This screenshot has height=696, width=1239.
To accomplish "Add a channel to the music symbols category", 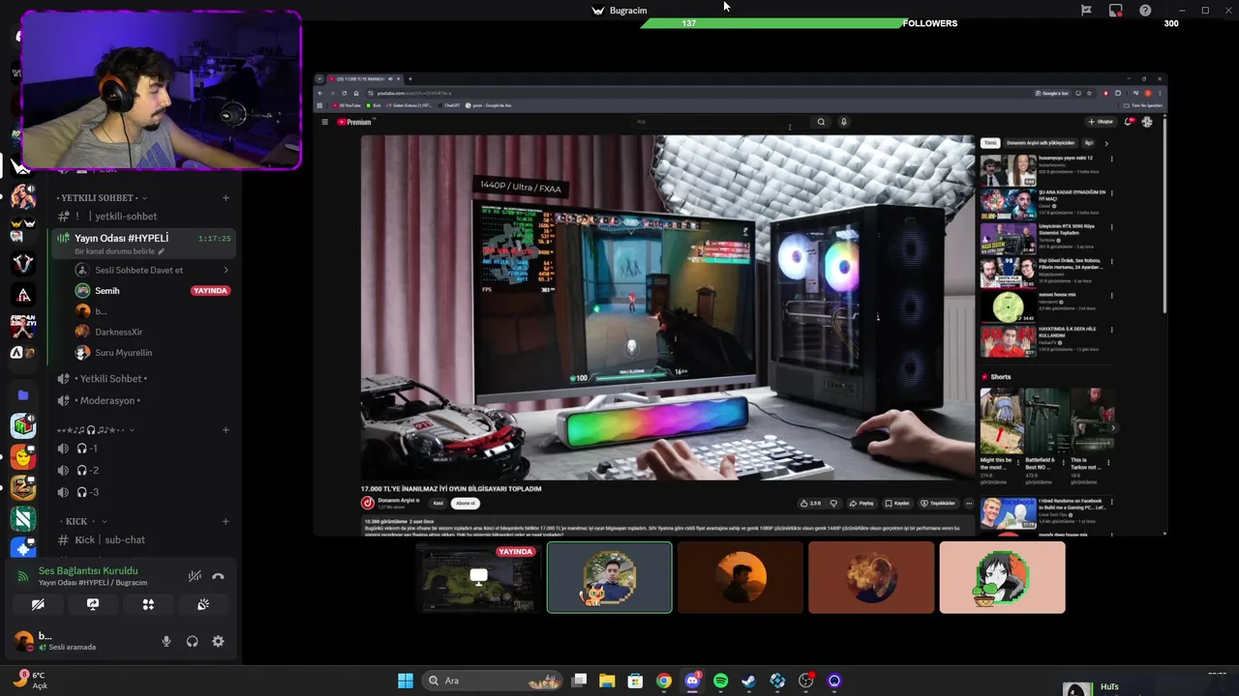I will point(226,430).
